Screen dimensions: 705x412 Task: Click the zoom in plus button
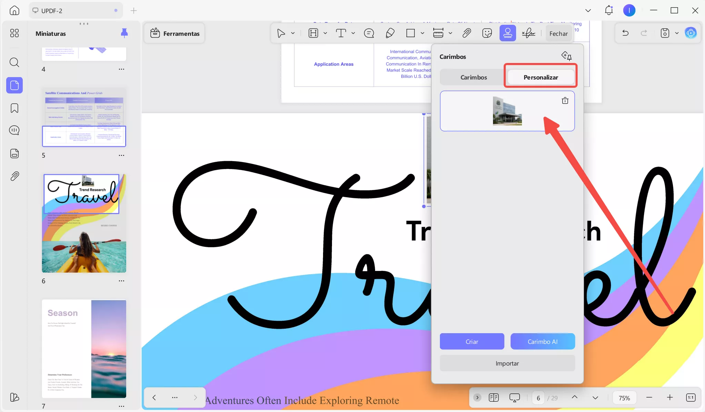(669, 398)
